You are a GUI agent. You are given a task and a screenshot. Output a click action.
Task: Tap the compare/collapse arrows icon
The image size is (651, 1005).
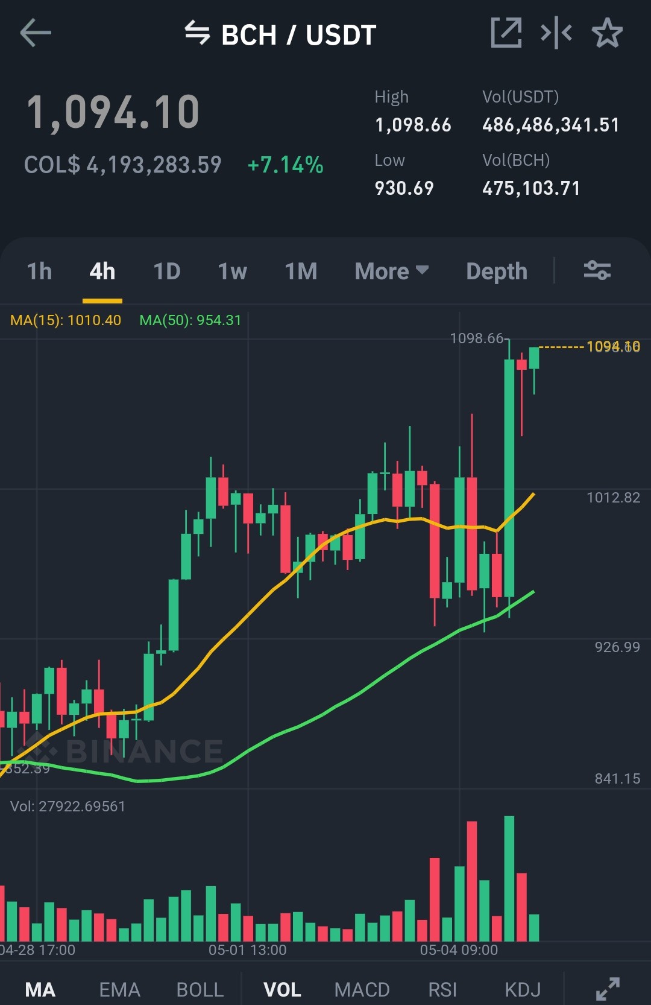point(556,33)
